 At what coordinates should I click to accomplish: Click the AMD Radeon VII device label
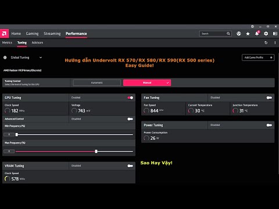point(22,70)
